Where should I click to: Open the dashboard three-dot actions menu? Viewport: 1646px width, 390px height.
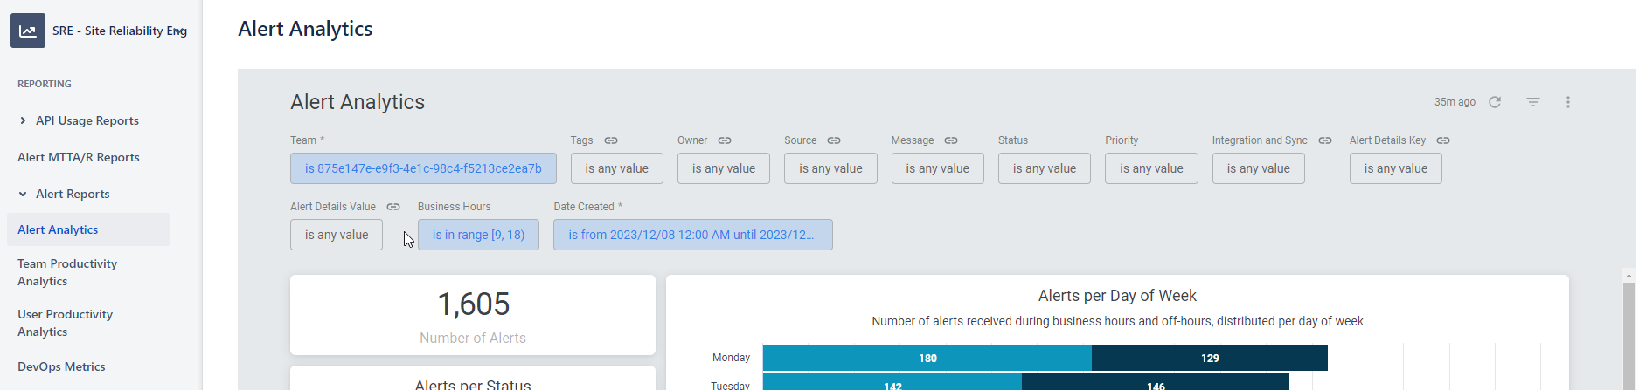1568,102
